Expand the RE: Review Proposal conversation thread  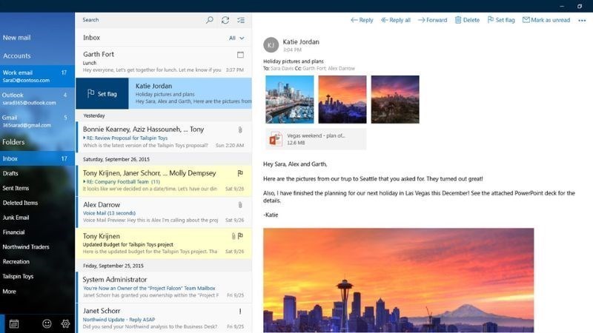85,138
